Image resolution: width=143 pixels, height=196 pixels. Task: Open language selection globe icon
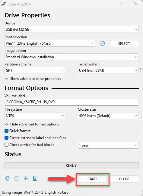click(8, 179)
